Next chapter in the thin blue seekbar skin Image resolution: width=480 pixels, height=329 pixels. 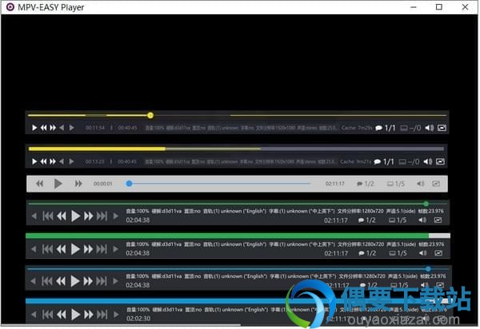(102, 281)
